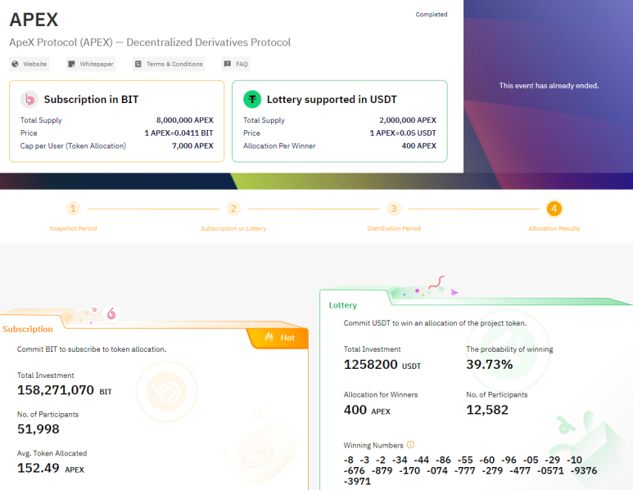
Task: Open the Whitepaper link
Action: point(91,64)
